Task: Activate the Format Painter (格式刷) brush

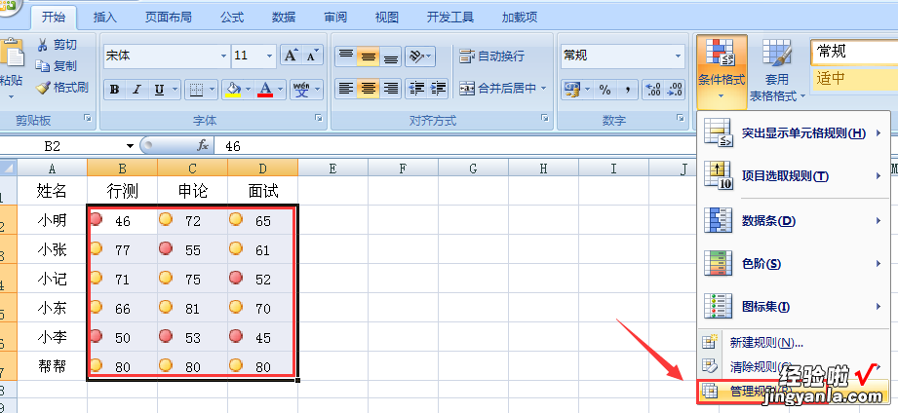Action: [42, 88]
